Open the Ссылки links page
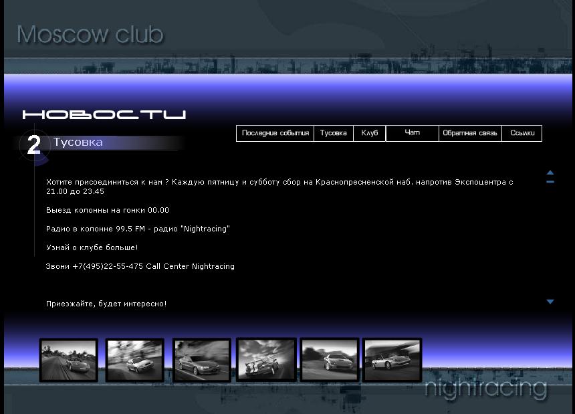Viewport: 575px width, 414px height. tap(522, 133)
